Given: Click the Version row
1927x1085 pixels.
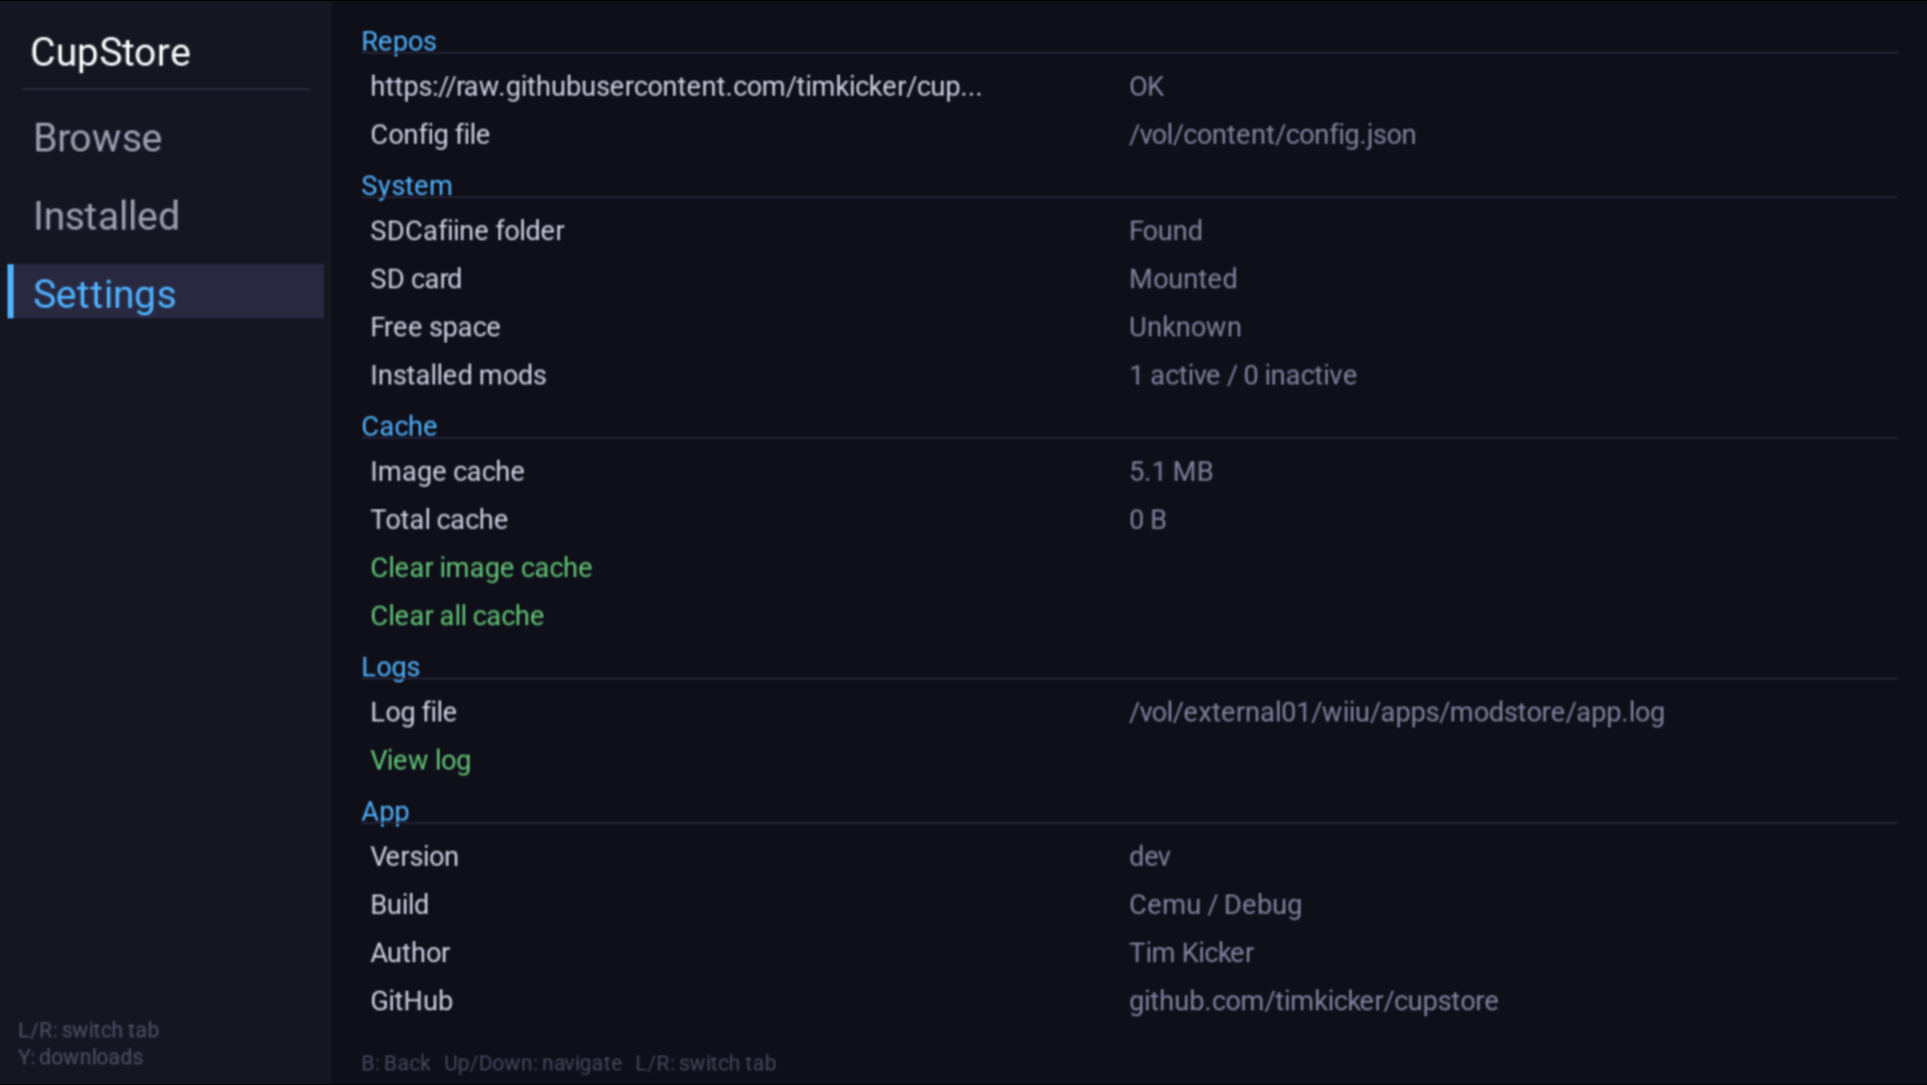Looking at the screenshot, I should tap(414, 857).
